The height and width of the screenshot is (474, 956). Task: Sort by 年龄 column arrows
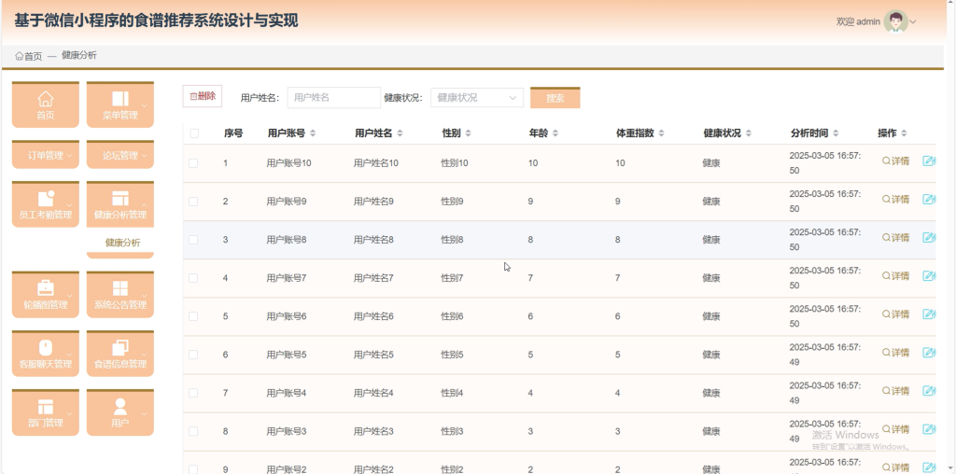(x=555, y=133)
